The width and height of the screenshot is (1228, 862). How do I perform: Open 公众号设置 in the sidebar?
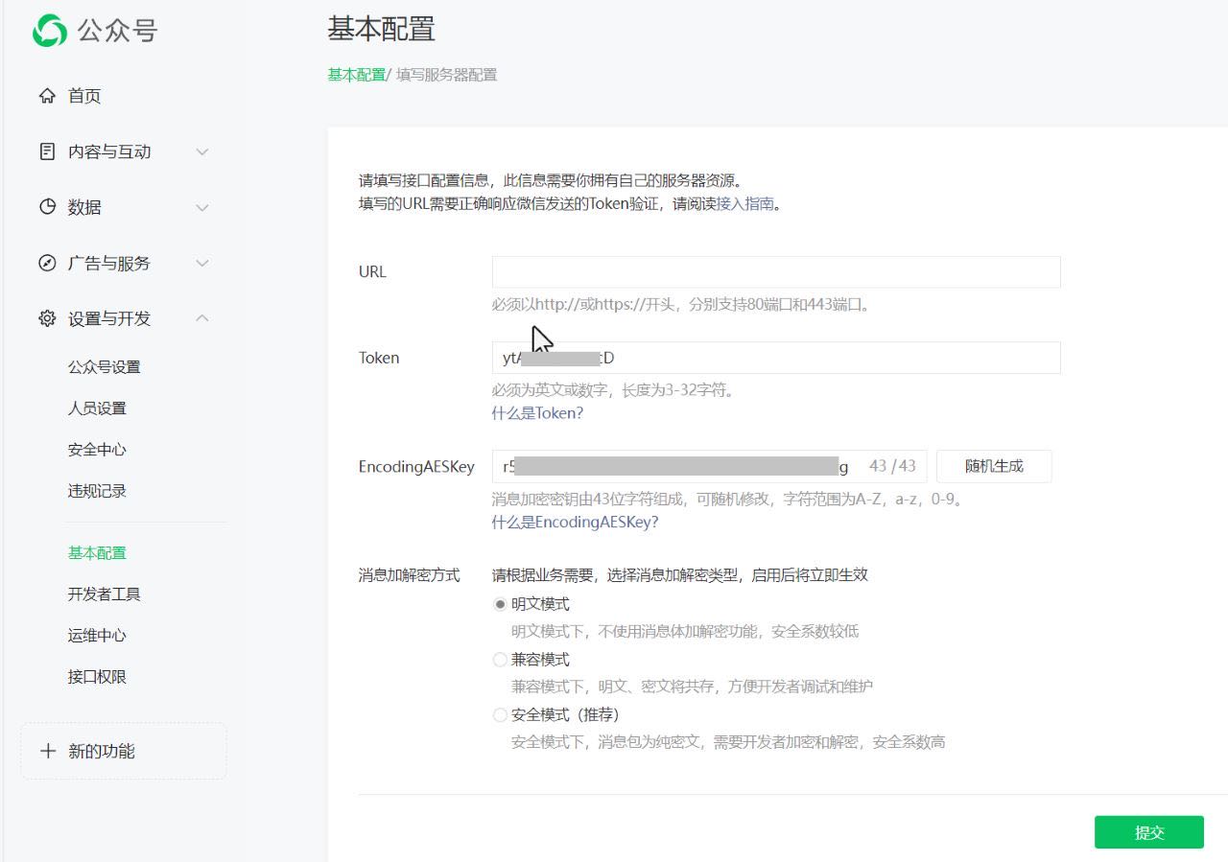(x=105, y=367)
